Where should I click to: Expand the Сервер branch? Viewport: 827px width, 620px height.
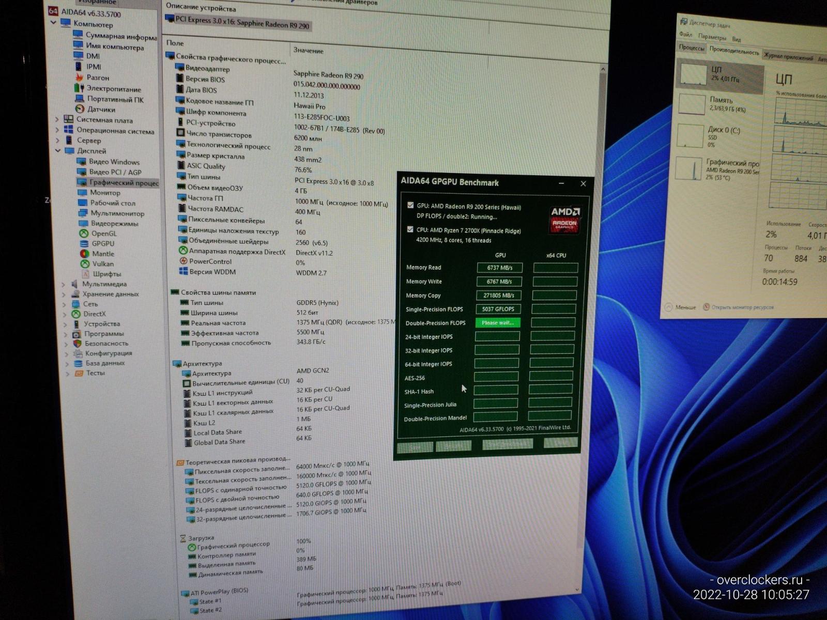click(57, 140)
